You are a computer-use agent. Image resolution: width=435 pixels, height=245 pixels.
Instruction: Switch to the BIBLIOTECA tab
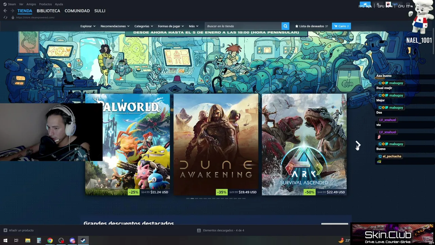pos(48,11)
